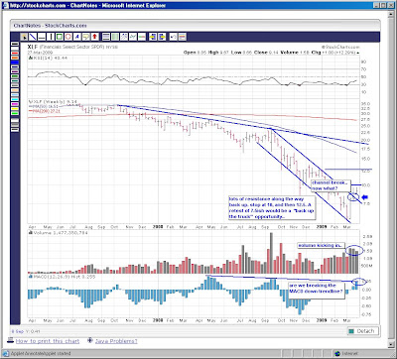Select the green rectangle shape tool
Viewport: 397px width, 359px height.
60,37
